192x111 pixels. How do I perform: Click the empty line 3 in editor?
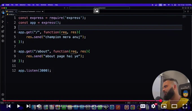(x=100, y=27)
